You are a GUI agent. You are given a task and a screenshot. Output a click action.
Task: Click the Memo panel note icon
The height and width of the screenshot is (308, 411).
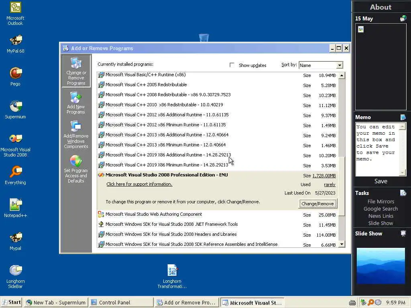(403, 117)
